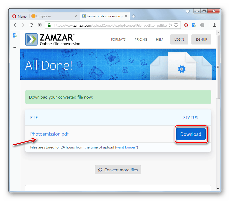230x201 pixels.
Task: Click the send page arrow icon in address bar
Action: click(171, 25)
